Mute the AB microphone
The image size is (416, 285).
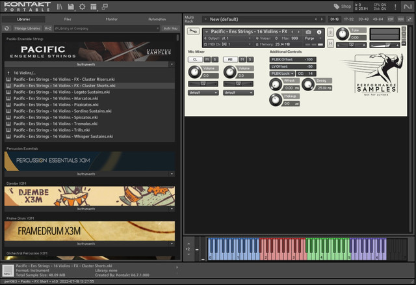(x=242, y=59)
